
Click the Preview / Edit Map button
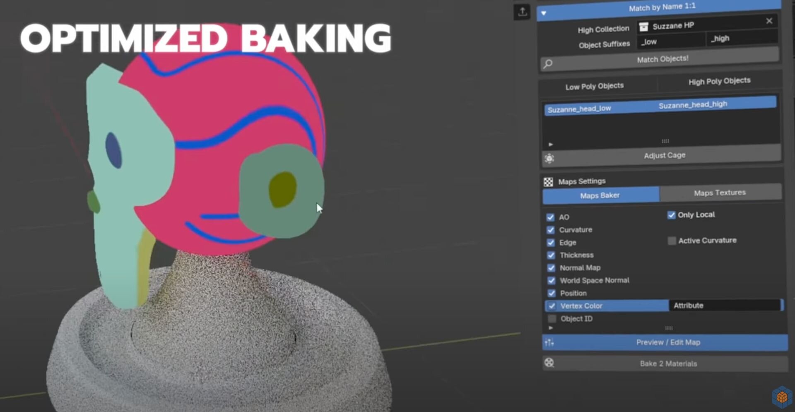(665, 343)
